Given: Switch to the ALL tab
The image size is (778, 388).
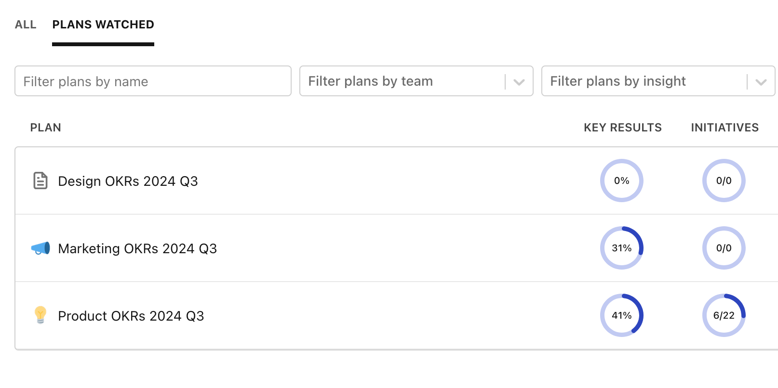Looking at the screenshot, I should coord(26,25).
